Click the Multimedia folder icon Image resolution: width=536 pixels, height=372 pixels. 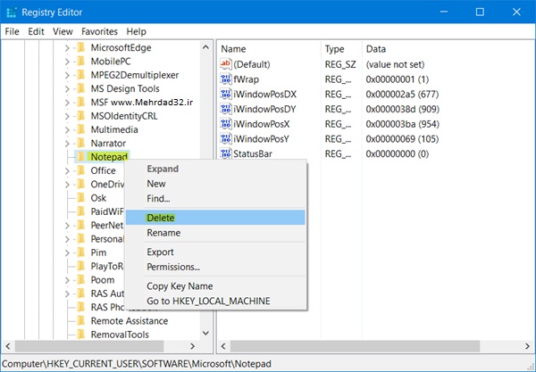point(81,129)
